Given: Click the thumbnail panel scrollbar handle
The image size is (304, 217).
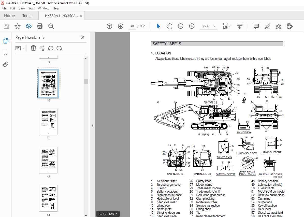Looking at the screenshot, I should (x=86, y=81).
